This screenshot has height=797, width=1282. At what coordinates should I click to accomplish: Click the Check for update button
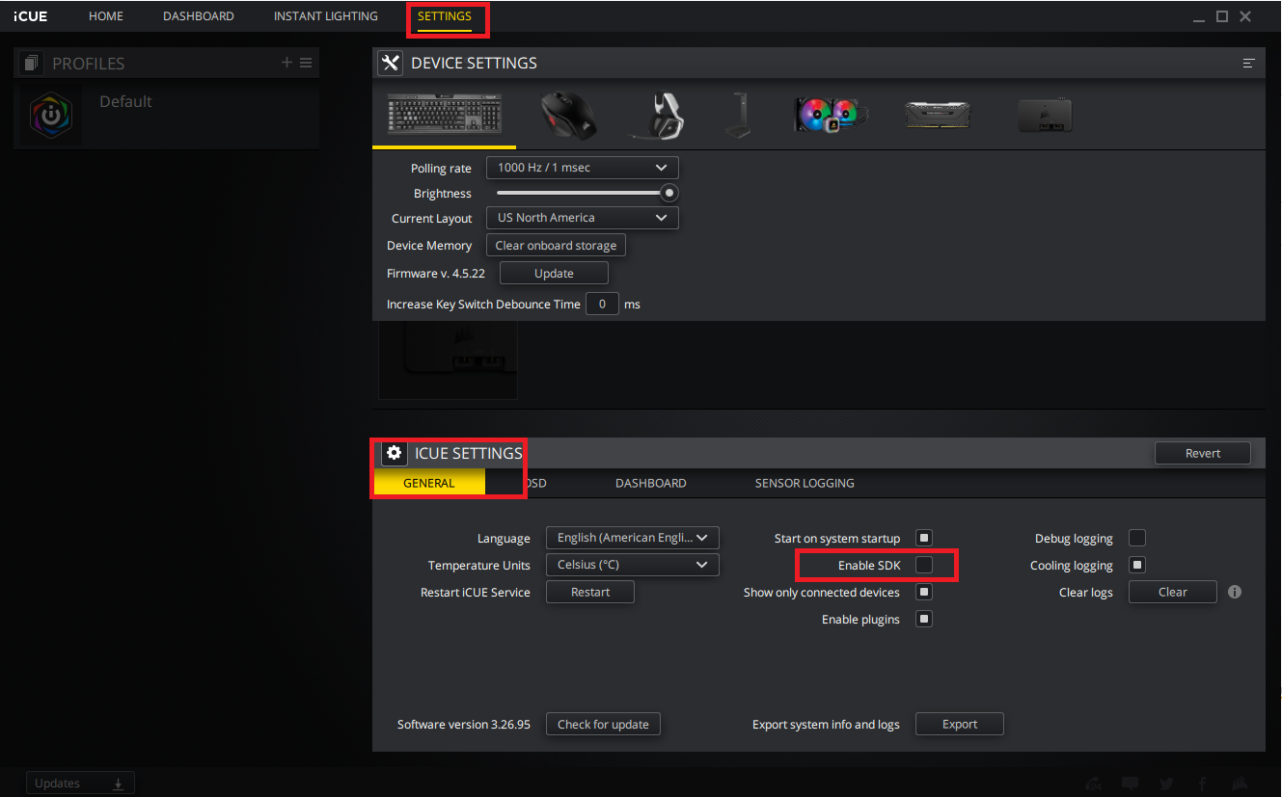603,724
